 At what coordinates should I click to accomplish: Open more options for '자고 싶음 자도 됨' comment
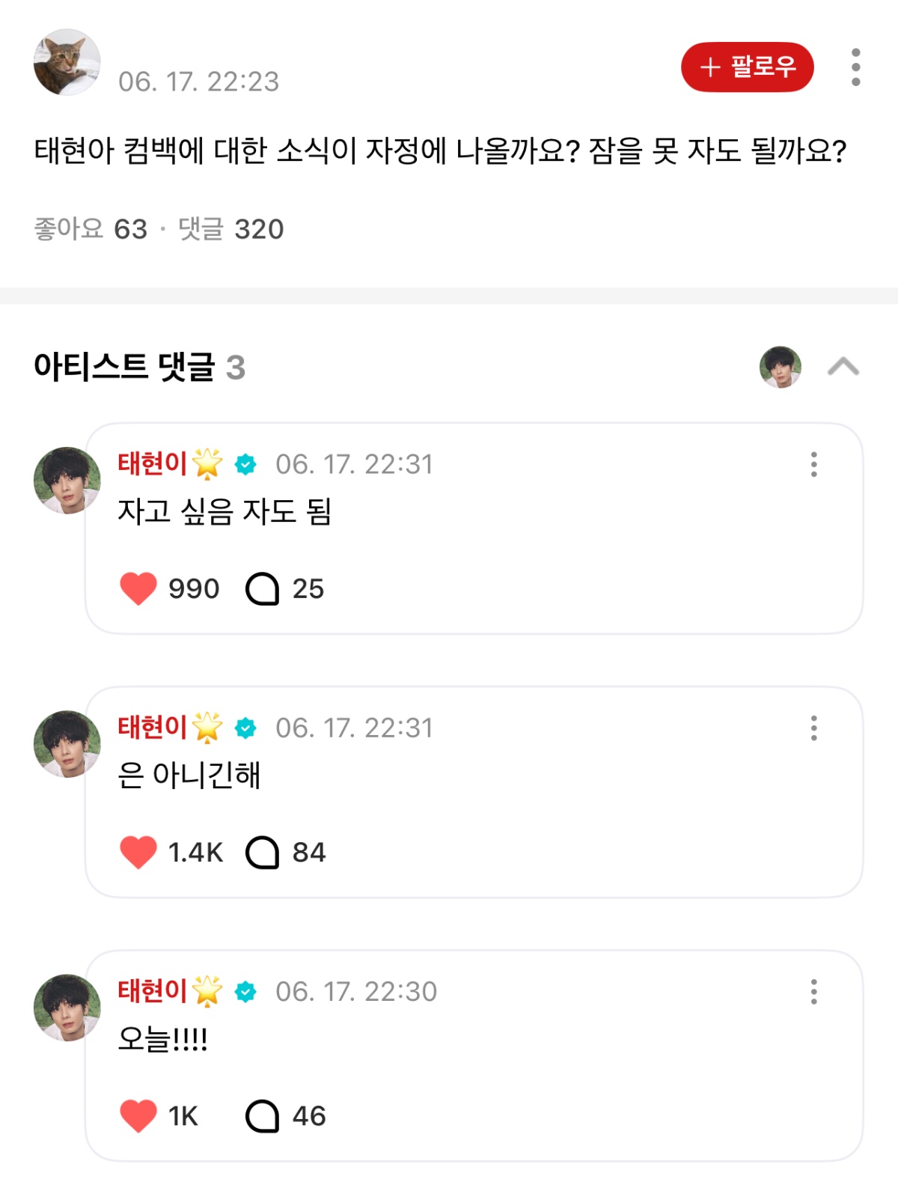pyautogui.click(x=813, y=464)
